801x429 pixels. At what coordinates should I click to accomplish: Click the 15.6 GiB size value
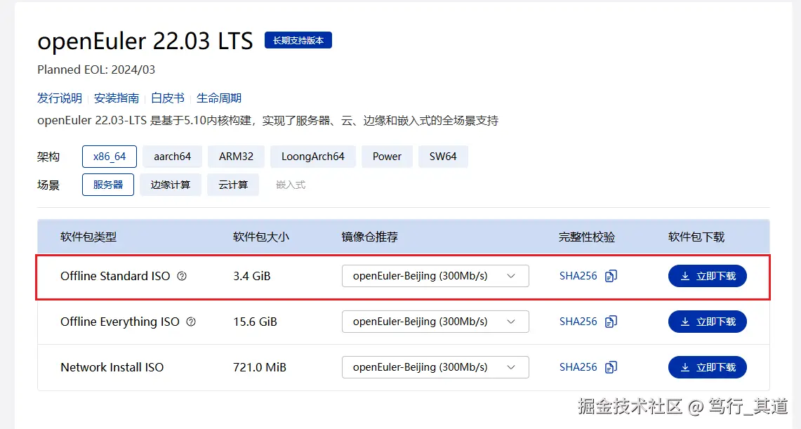255,322
